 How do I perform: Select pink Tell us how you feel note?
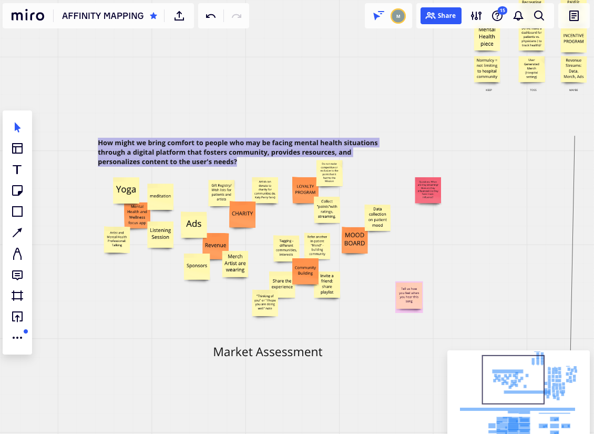click(x=409, y=296)
